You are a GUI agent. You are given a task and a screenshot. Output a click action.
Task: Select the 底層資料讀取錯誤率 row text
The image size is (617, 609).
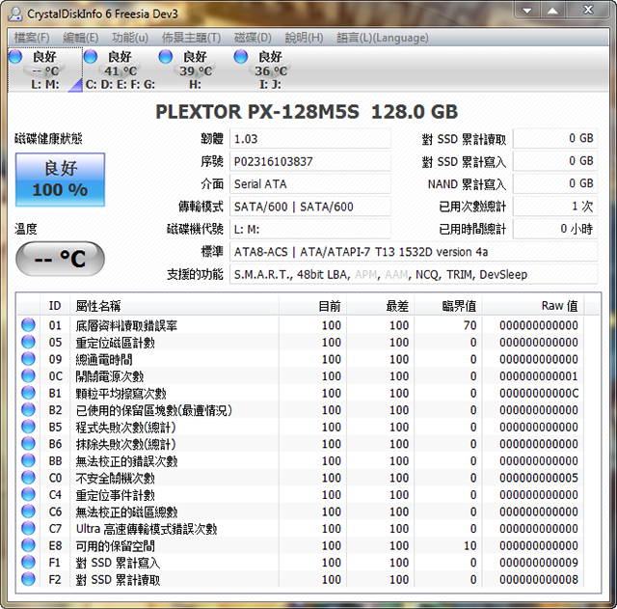(x=126, y=325)
